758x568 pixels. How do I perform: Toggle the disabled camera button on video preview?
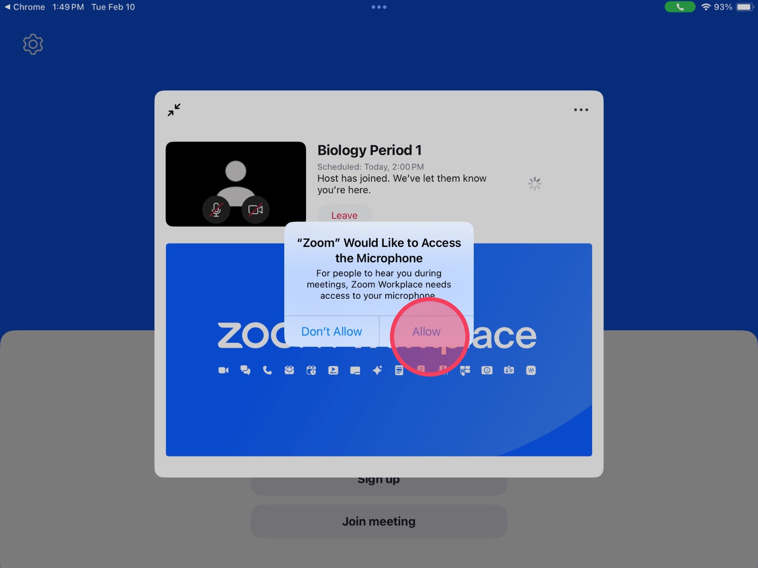point(255,210)
